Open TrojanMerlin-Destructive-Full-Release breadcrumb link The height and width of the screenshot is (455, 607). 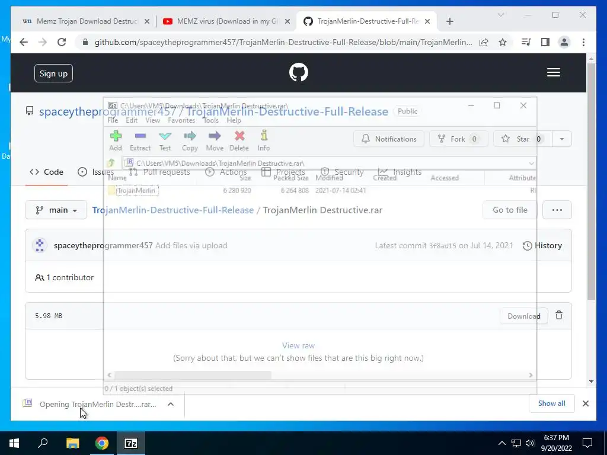coord(173,210)
